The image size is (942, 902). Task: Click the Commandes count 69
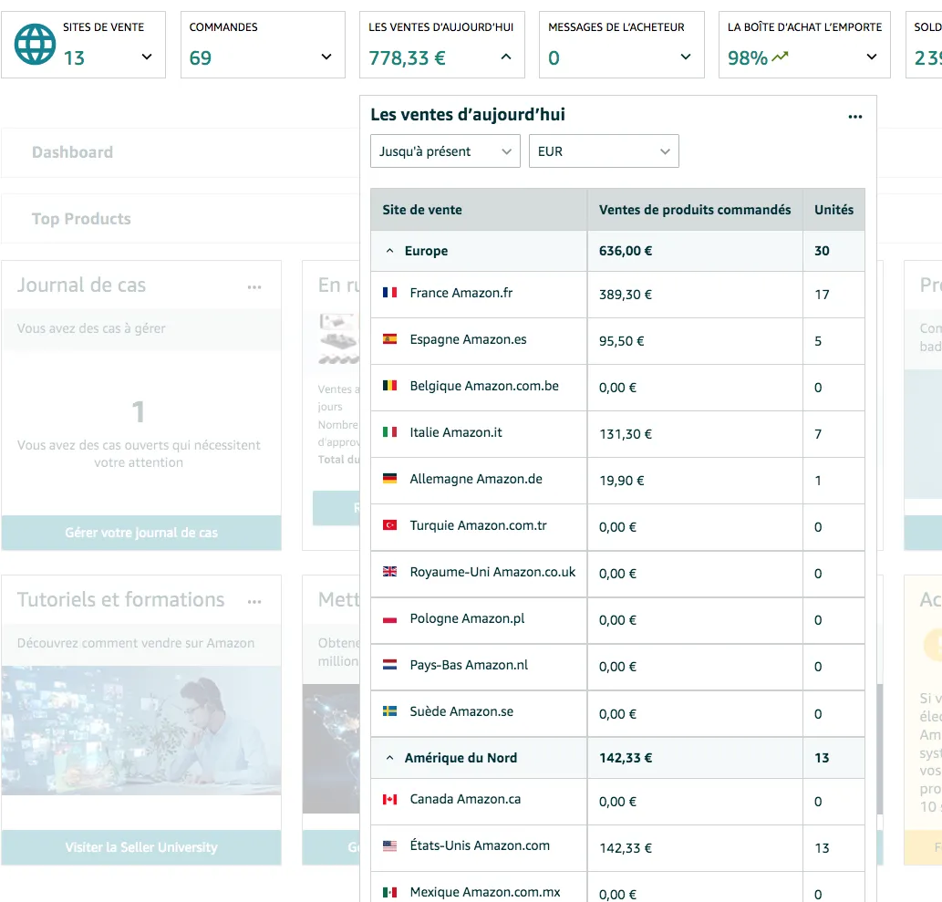coord(200,57)
